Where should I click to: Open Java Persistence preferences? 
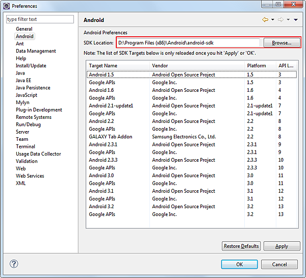[x=33, y=88]
